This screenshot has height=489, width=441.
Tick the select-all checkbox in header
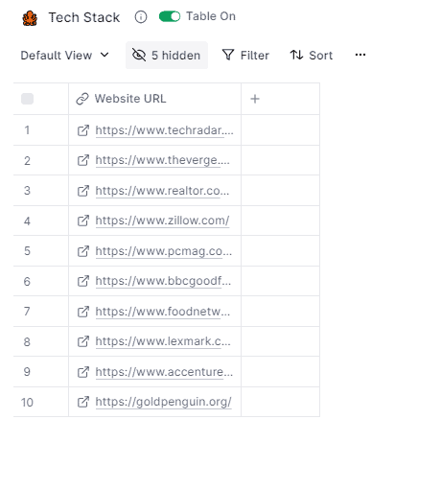[x=27, y=99]
